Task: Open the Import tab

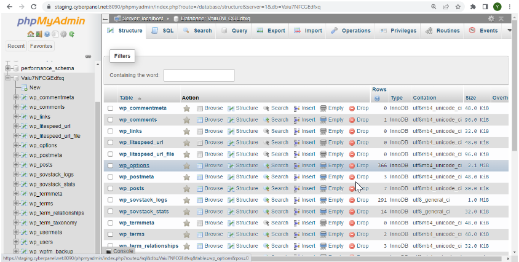Action: [x=308, y=31]
